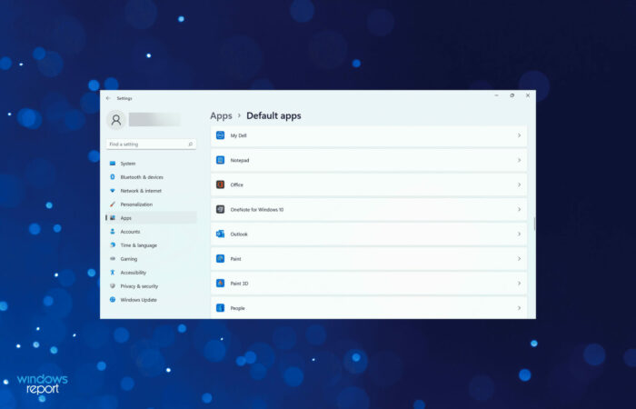Image resolution: width=636 pixels, height=409 pixels.
Task: Open Accessibility settings
Action: point(152,273)
